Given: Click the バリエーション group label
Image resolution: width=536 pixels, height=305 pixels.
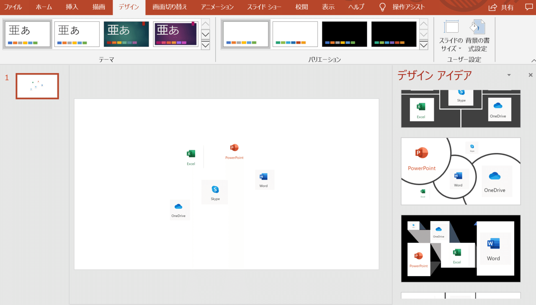Looking at the screenshot, I should (325, 60).
